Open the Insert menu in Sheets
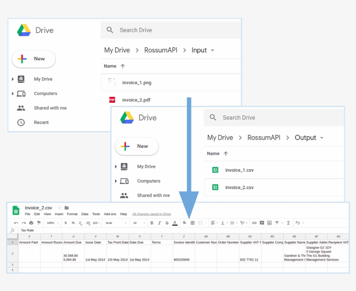This screenshot has width=356, height=291. pyautogui.click(x=59, y=214)
